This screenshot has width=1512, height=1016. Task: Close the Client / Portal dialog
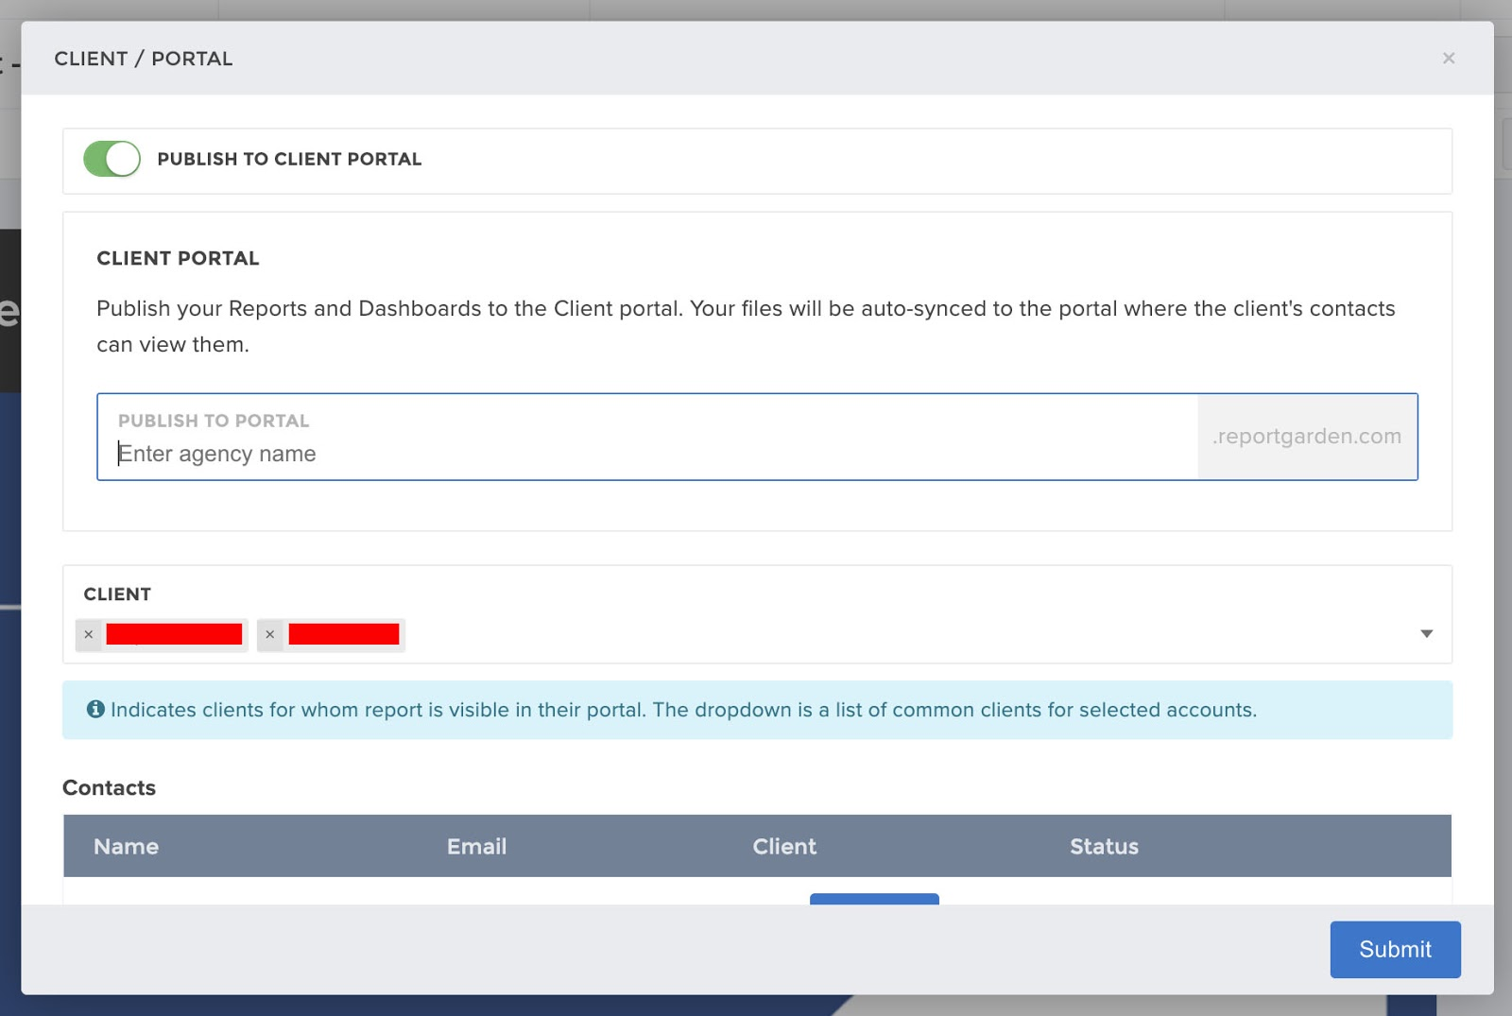(1448, 59)
